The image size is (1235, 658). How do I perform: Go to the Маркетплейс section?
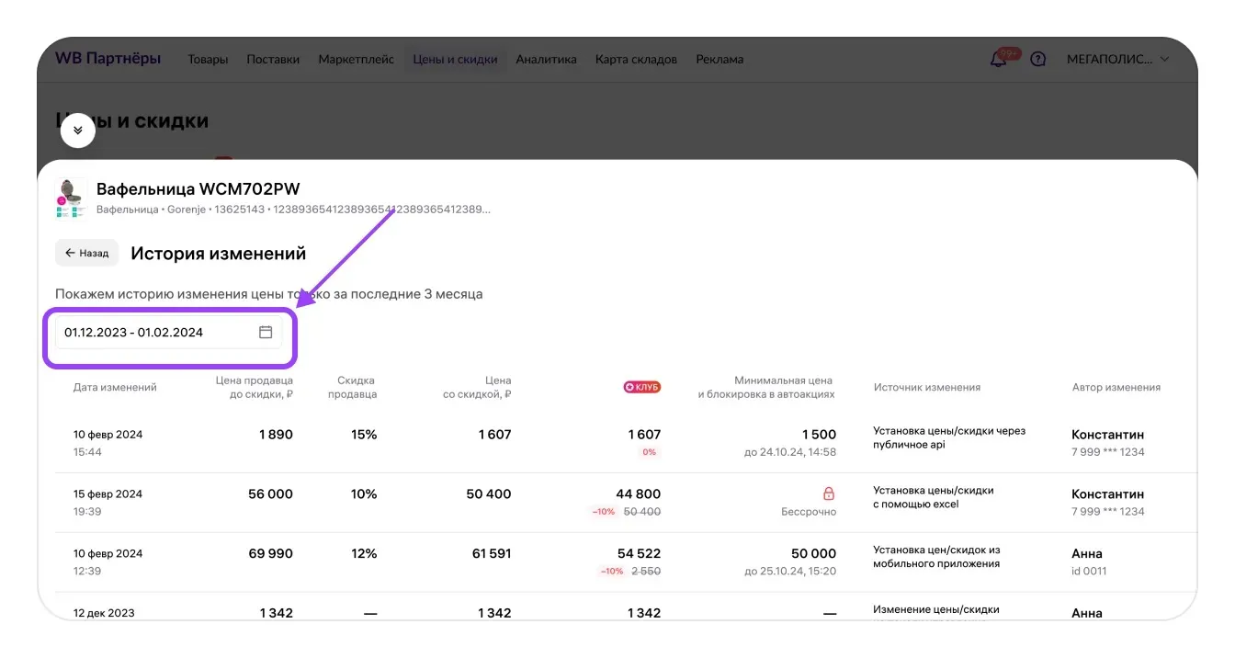(x=356, y=60)
